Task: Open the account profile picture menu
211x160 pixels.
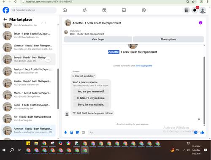Action: pos(203,10)
